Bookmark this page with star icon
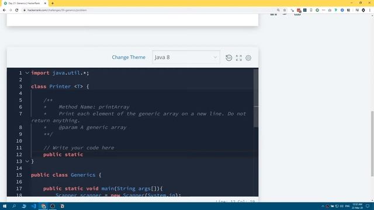 (285, 10)
